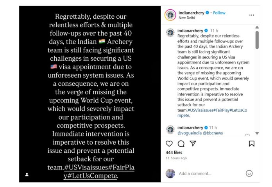The image size is (272, 187).
Task: Open emoji picker smiley icon
Action: (x=249, y=173)
